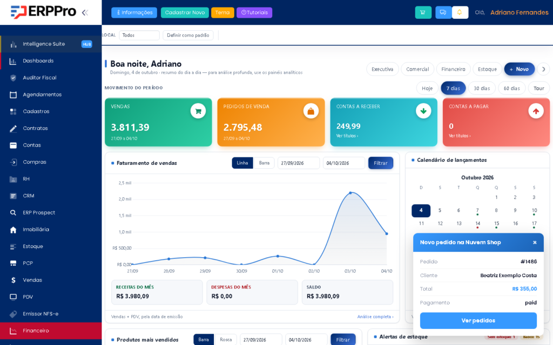Screen dimensions: 553x345
Task: Open the shopping cart icon in header
Action: tap(423, 12)
